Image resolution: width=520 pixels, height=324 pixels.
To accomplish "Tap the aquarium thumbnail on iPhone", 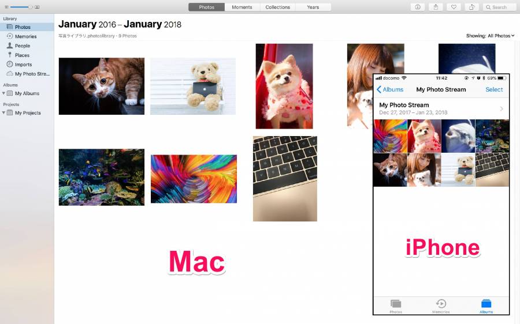I will click(x=492, y=136).
